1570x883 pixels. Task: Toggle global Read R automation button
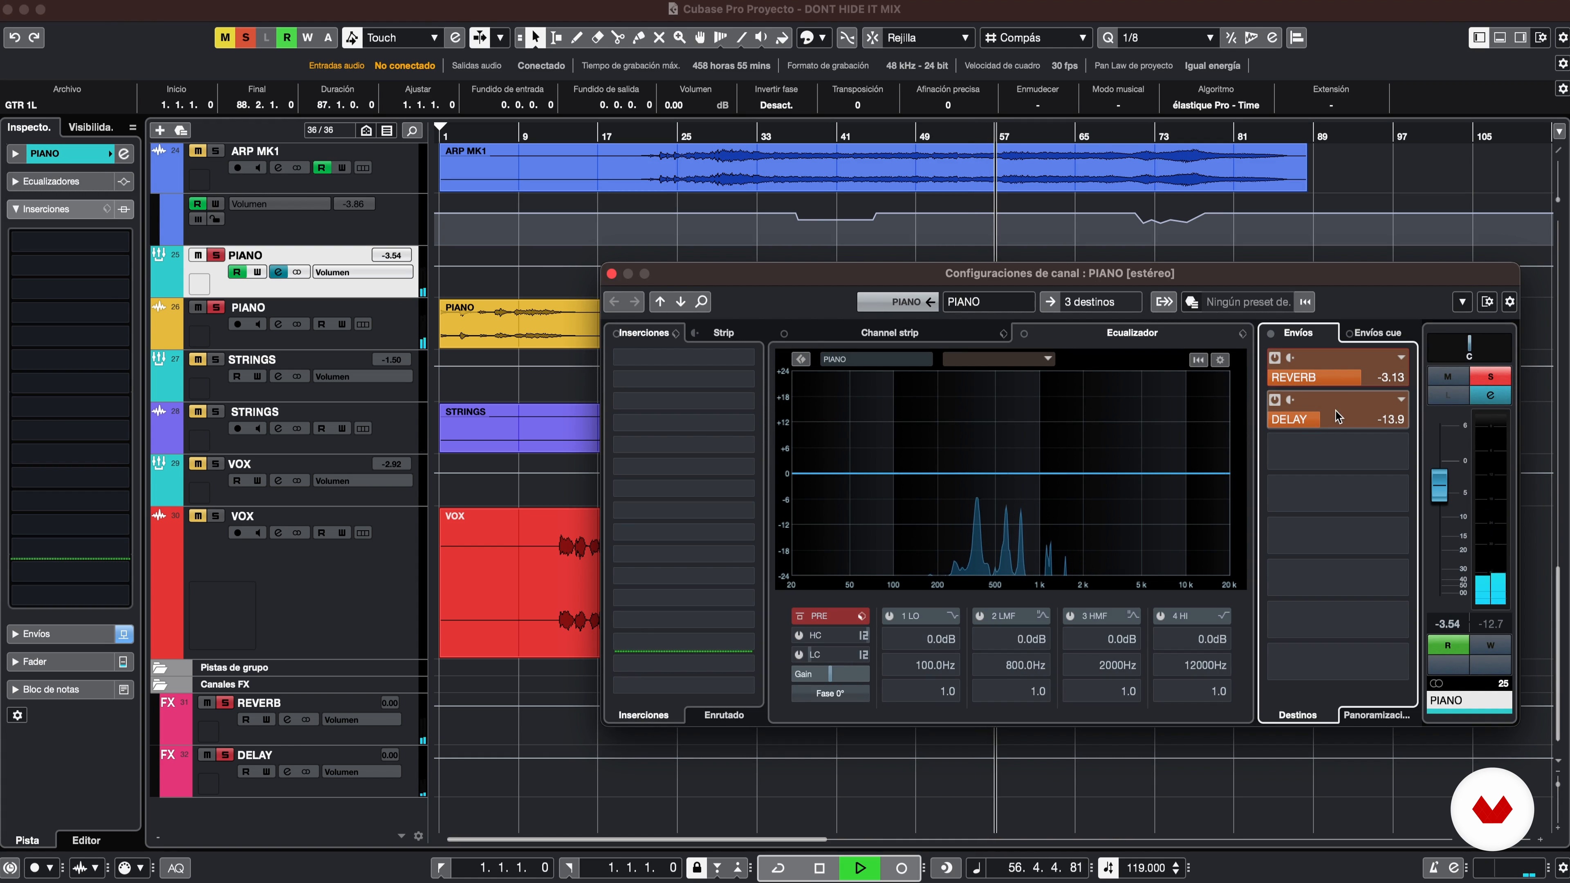[287, 38]
